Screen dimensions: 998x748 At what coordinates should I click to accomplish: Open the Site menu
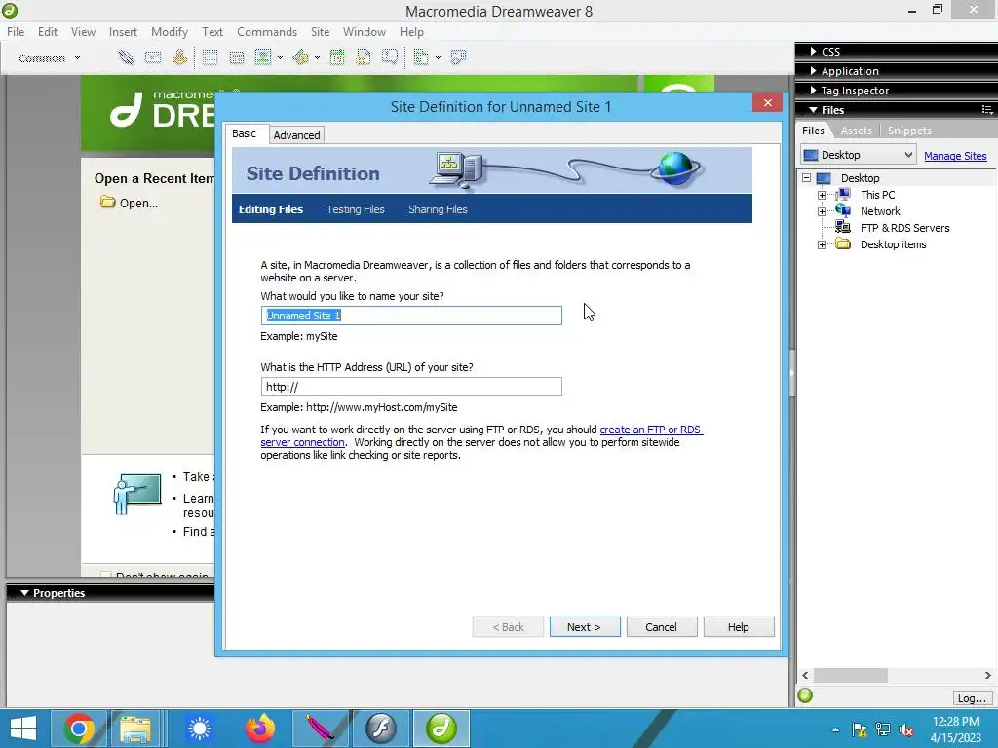point(320,32)
